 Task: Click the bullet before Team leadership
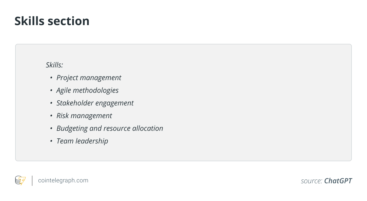(x=51, y=141)
